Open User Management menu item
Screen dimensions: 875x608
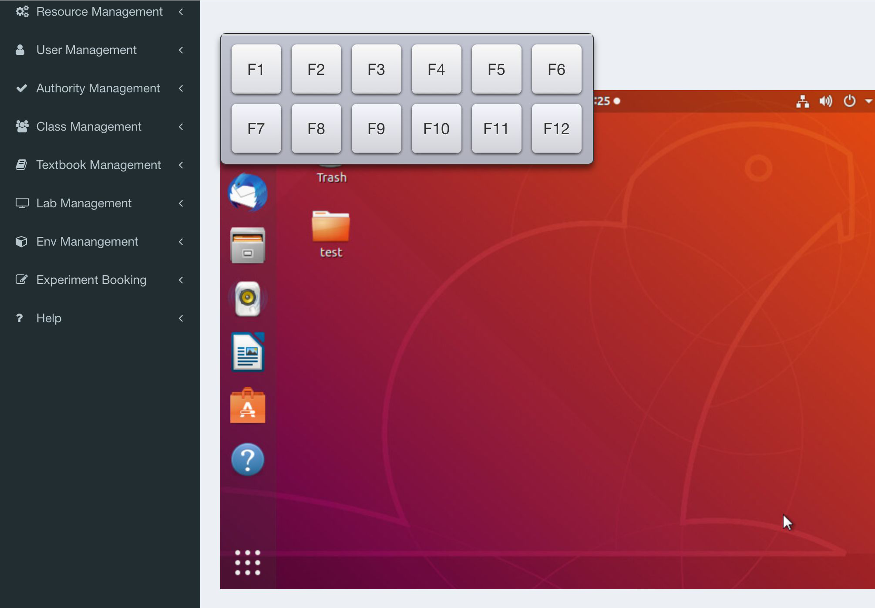(100, 50)
